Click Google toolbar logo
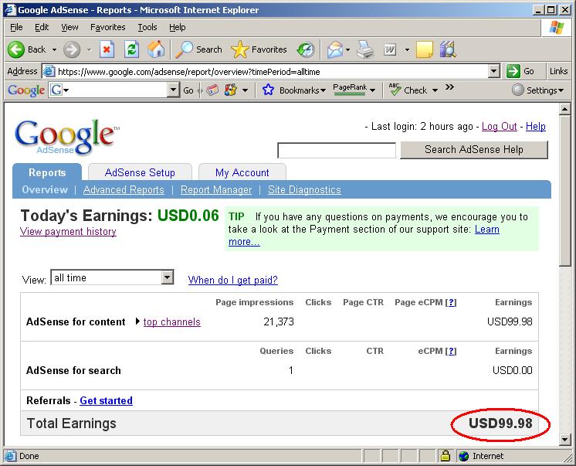The height and width of the screenshot is (466, 576). [x=25, y=90]
